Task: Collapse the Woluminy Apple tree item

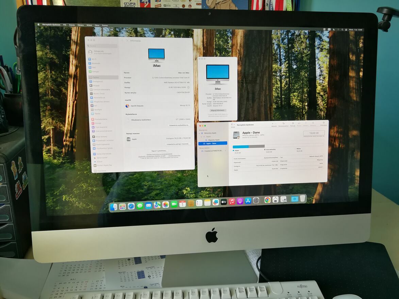Action: coord(200,133)
